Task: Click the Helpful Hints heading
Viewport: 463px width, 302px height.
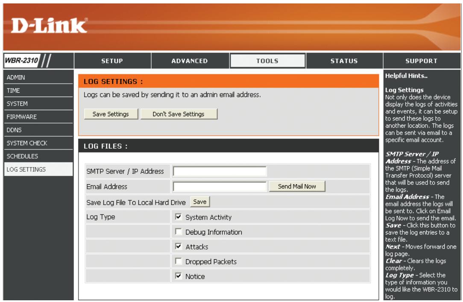Action: click(406, 76)
